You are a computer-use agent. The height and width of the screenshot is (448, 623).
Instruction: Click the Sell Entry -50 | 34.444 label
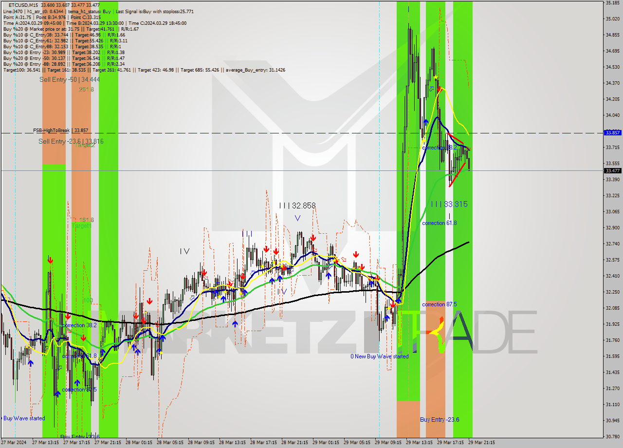pyautogui.click(x=70, y=79)
